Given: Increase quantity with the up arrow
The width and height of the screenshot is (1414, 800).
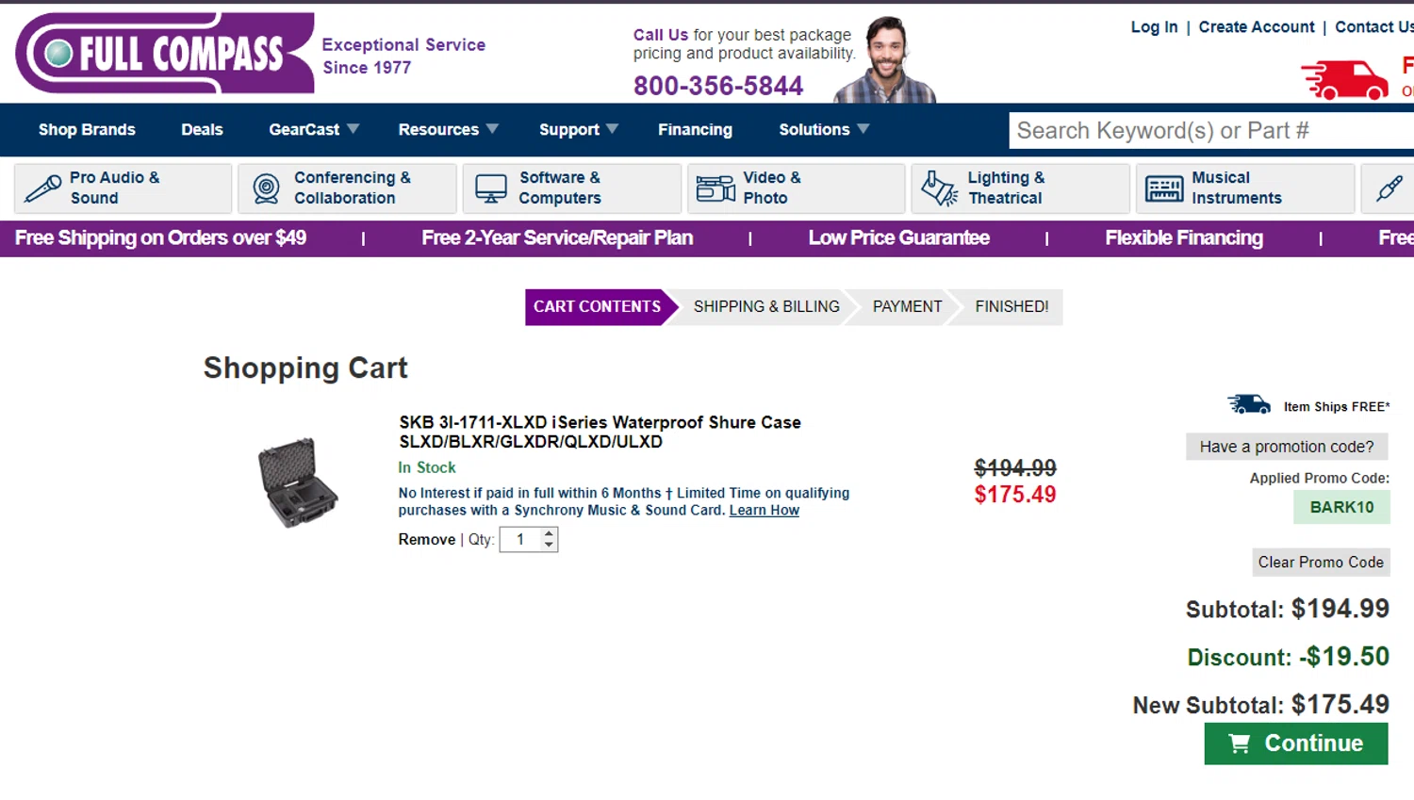Looking at the screenshot, I should (x=550, y=533).
